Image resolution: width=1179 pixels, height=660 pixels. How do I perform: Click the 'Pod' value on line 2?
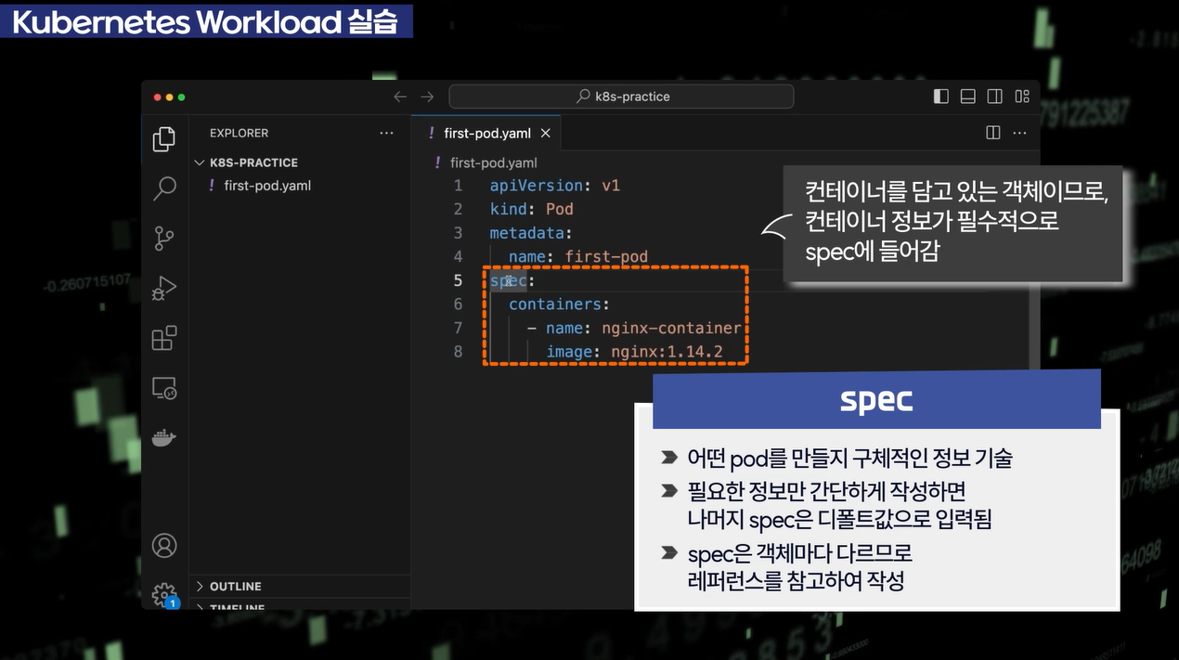[560, 209]
